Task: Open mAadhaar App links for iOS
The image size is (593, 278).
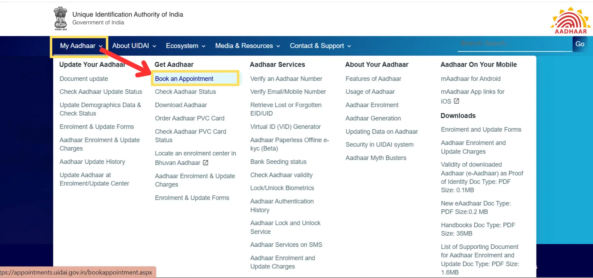Action: point(473,96)
